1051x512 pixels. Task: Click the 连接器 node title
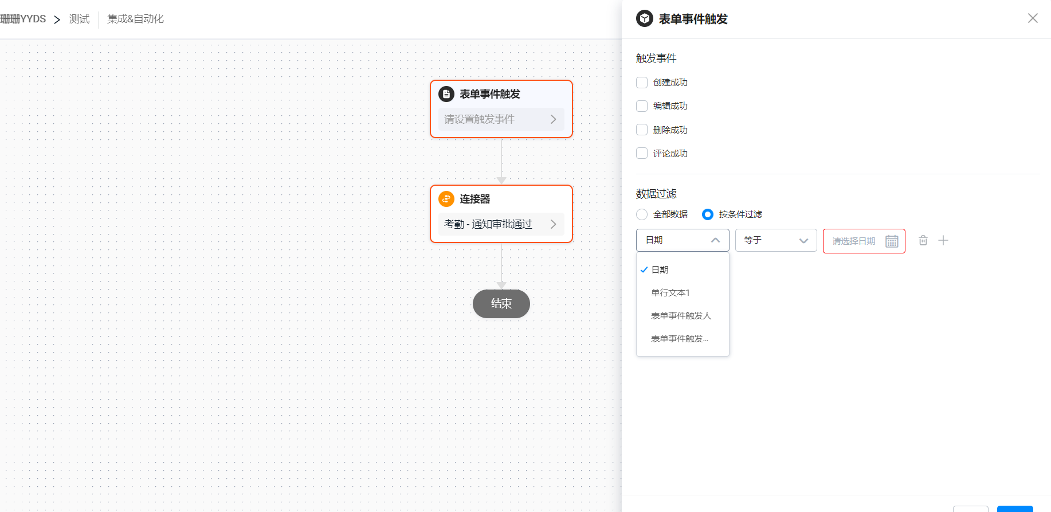pyautogui.click(x=475, y=199)
